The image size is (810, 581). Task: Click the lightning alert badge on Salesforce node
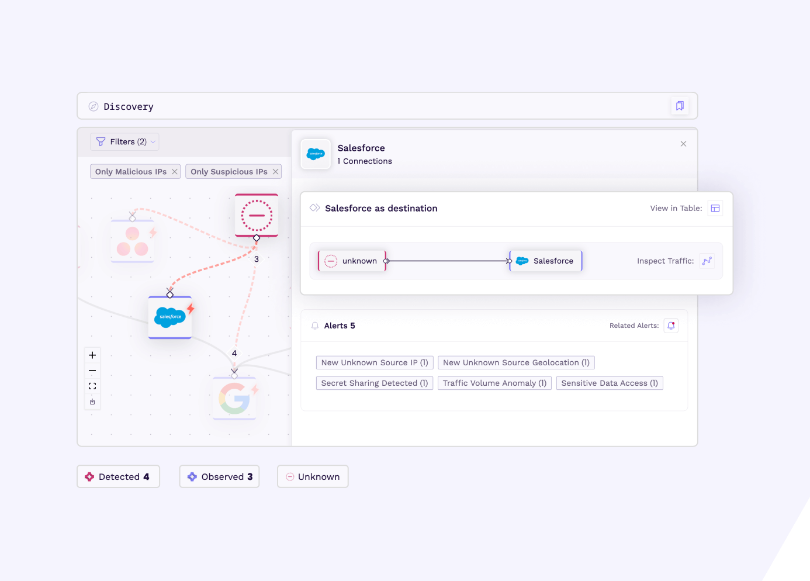191,308
